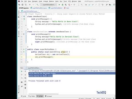
Task: Click gutter overriding marker for derived printMessage
Action: [24, 34]
